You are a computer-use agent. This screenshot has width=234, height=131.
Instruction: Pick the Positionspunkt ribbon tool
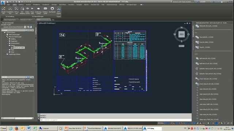pos(45,11)
